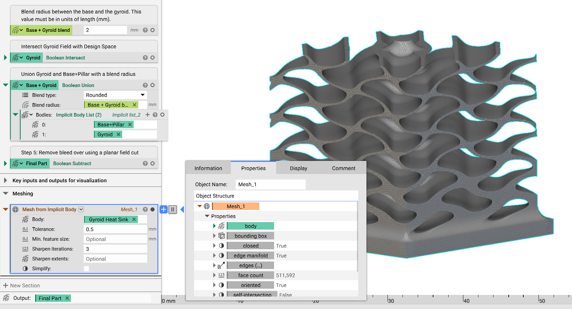Click globe icon next to Mesh_1

pos(207,206)
